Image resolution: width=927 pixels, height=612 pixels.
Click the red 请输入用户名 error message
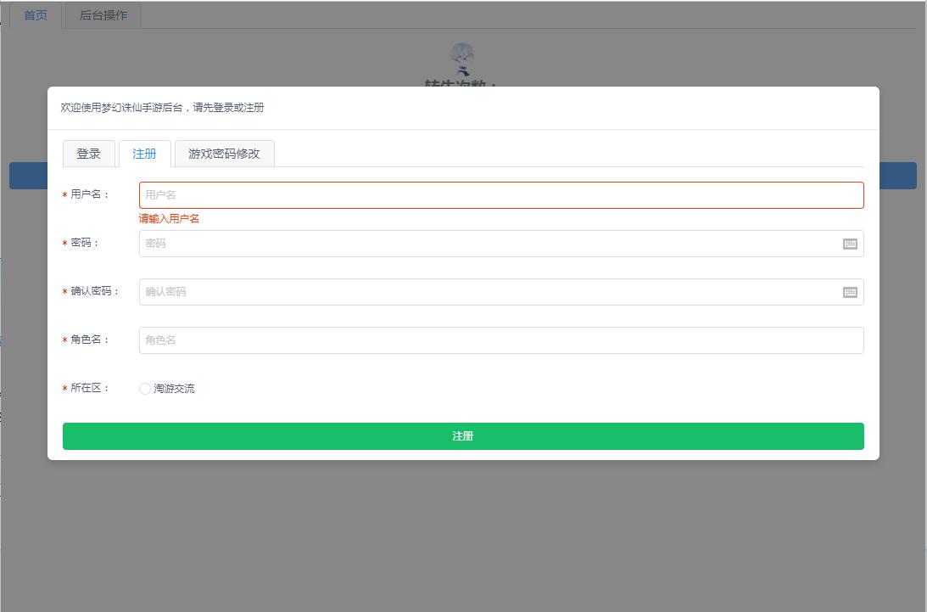coord(170,219)
